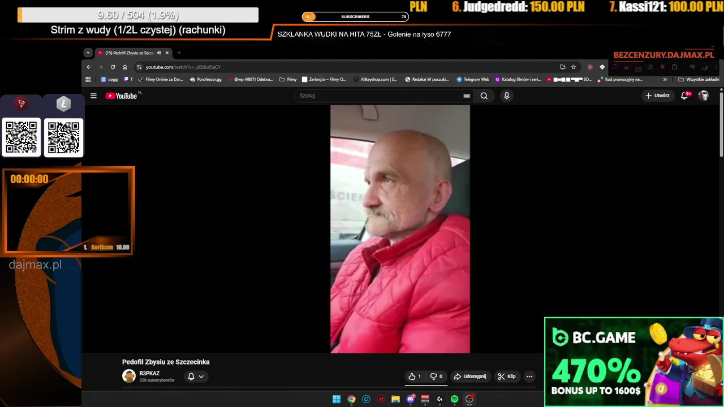Viewport: 724px width, 407px height.
Task: Click the subscribers goal progress bar
Action: pos(355,17)
